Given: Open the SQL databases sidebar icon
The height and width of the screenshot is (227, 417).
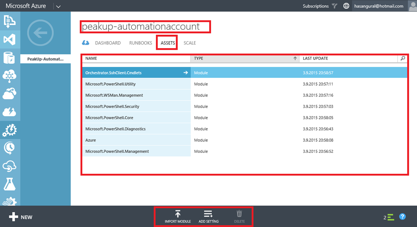Looking at the screenshot, I should 10,58.
